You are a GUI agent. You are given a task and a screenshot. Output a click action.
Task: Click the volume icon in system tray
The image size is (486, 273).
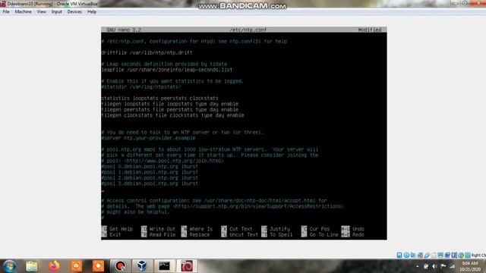pyautogui.click(x=434, y=266)
